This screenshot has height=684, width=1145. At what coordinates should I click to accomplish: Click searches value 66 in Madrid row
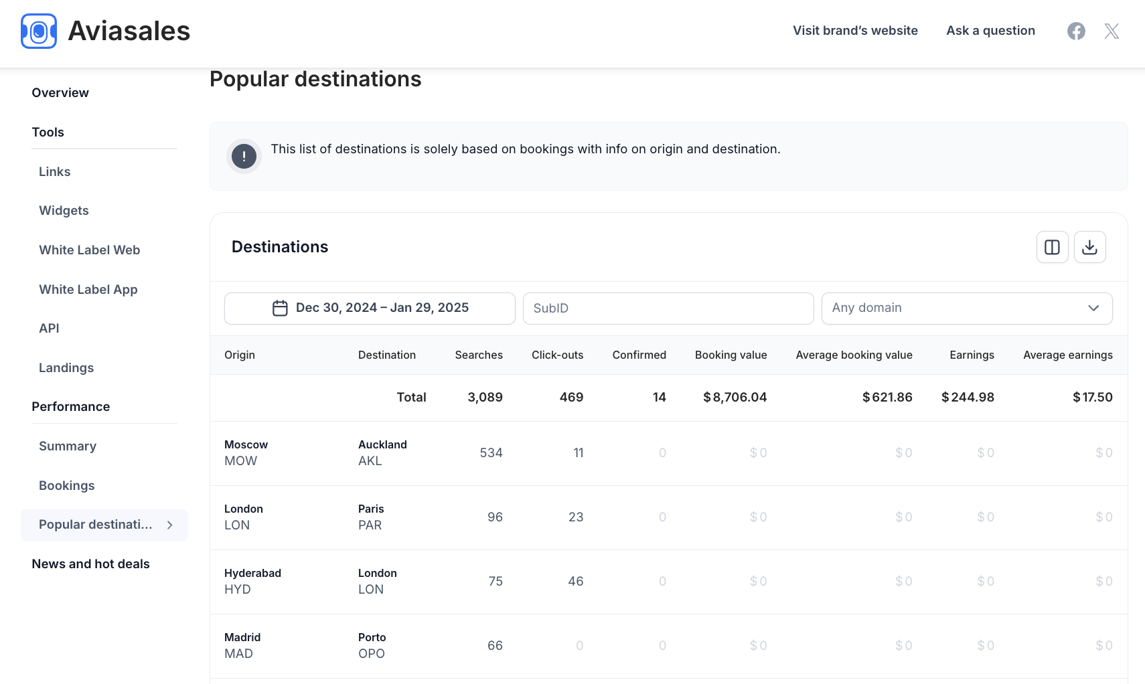point(495,646)
